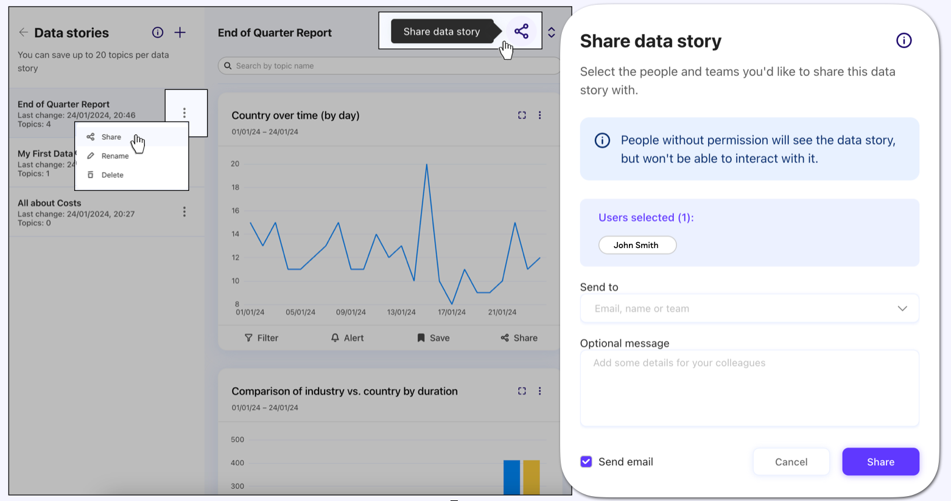Image resolution: width=951 pixels, height=501 pixels.
Task: Expand Country over time chart to fullscreen
Action: click(x=522, y=116)
